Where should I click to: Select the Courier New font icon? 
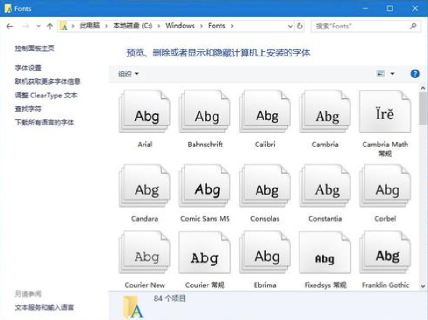tap(145, 252)
